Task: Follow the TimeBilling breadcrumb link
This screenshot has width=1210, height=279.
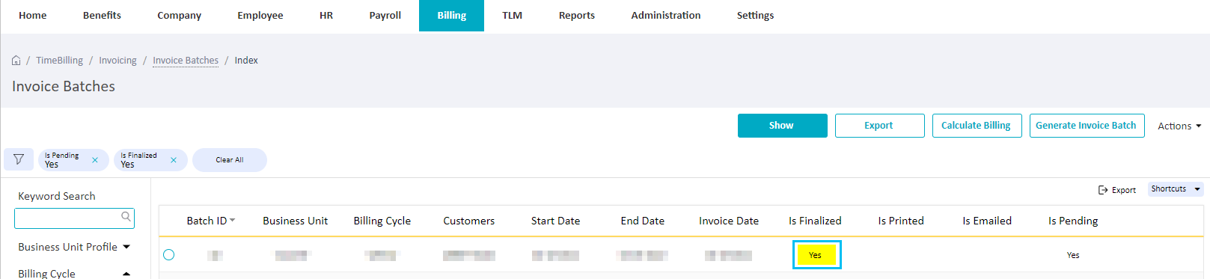Action: (60, 61)
